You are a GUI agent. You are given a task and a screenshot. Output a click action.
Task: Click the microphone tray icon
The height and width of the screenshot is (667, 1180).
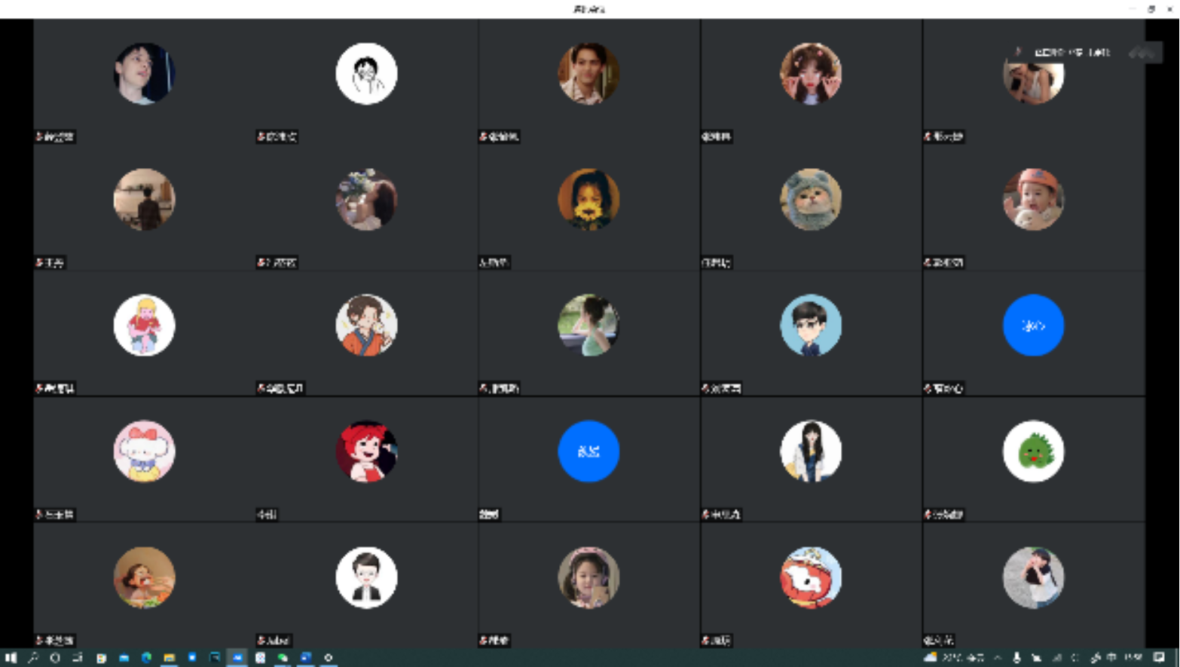point(1016,658)
